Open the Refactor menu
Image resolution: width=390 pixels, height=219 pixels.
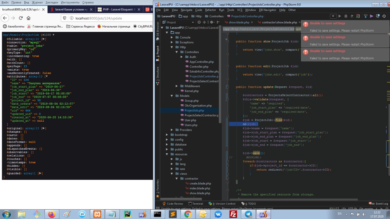click(211, 10)
